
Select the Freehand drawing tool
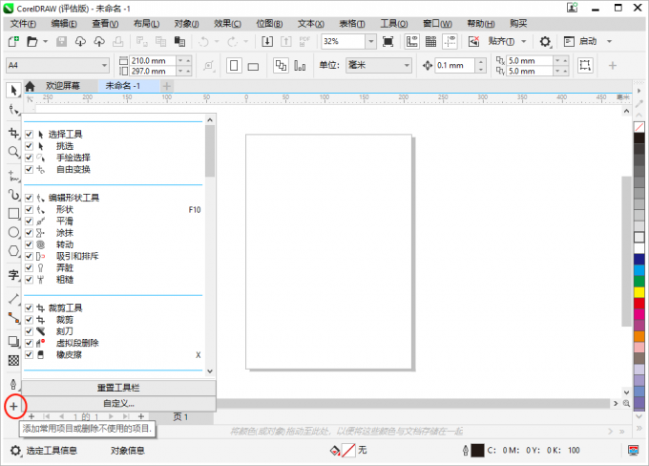click(x=13, y=176)
